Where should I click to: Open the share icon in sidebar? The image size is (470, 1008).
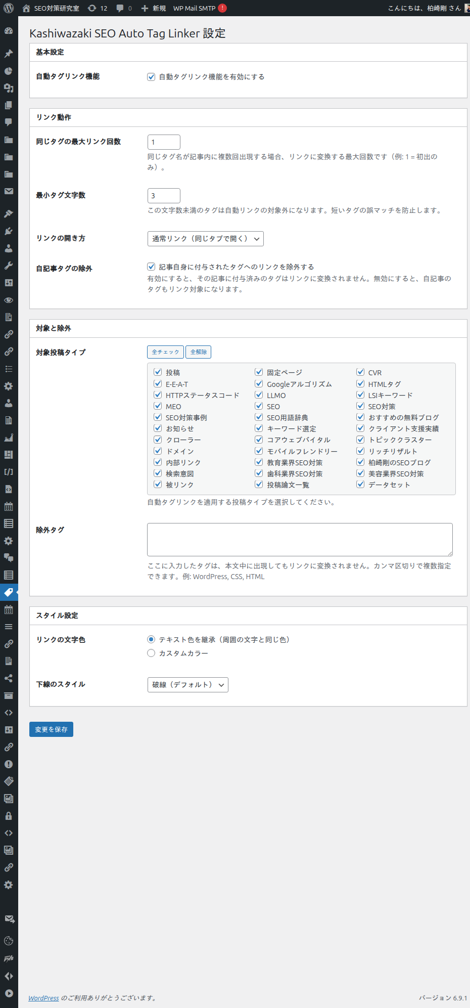coord(9,678)
